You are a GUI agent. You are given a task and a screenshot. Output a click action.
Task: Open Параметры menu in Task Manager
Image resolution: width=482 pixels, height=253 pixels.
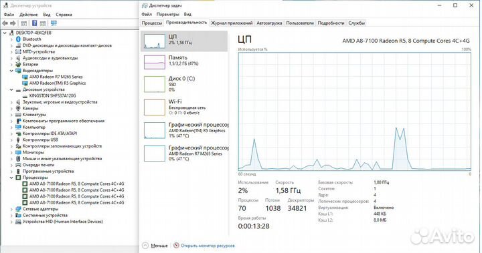click(x=167, y=14)
